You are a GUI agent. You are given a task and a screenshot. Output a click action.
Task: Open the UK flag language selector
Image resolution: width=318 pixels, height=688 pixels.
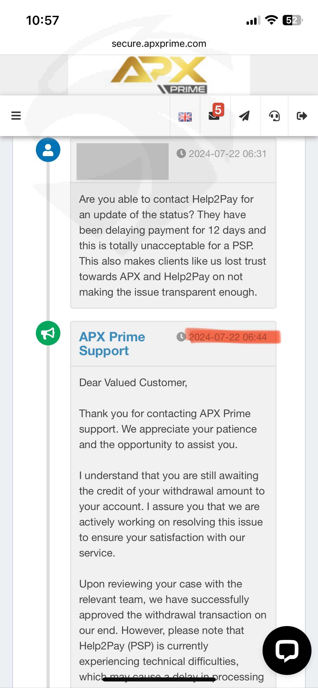(x=185, y=117)
